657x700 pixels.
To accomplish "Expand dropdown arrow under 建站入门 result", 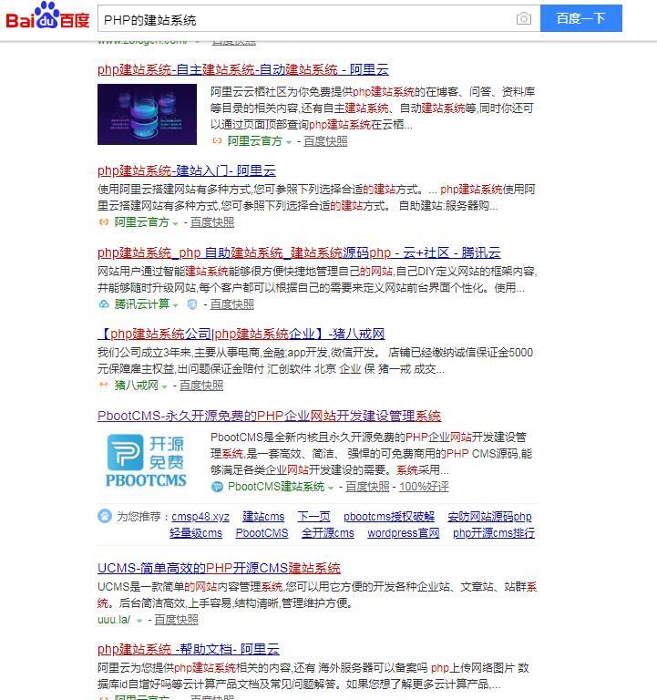I will pos(175,223).
